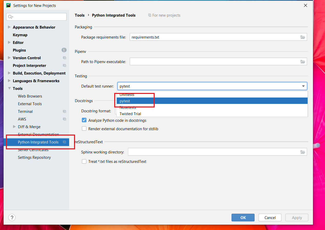Click copy icon beside Project Interpreter
This screenshot has width=325, height=230.
65,66
